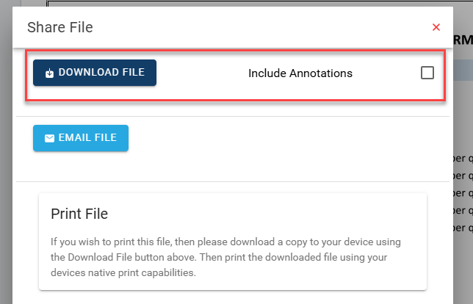Click the document page border above the dialog
473x304 pixels.
[x=259, y=3]
